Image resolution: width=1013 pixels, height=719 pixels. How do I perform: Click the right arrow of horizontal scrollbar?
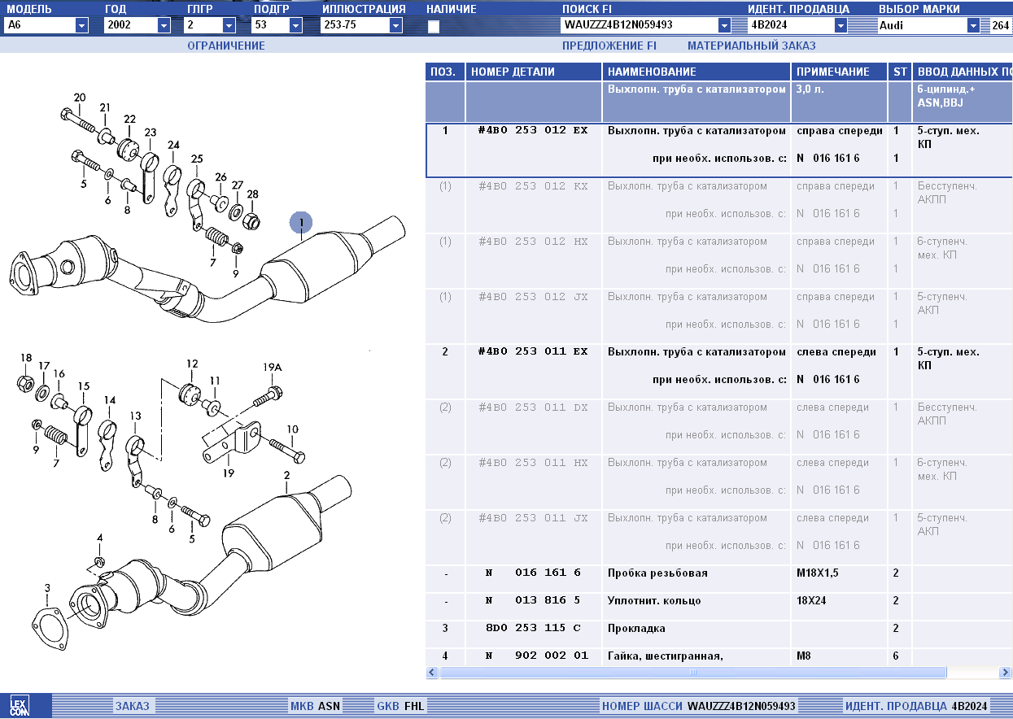1006,673
